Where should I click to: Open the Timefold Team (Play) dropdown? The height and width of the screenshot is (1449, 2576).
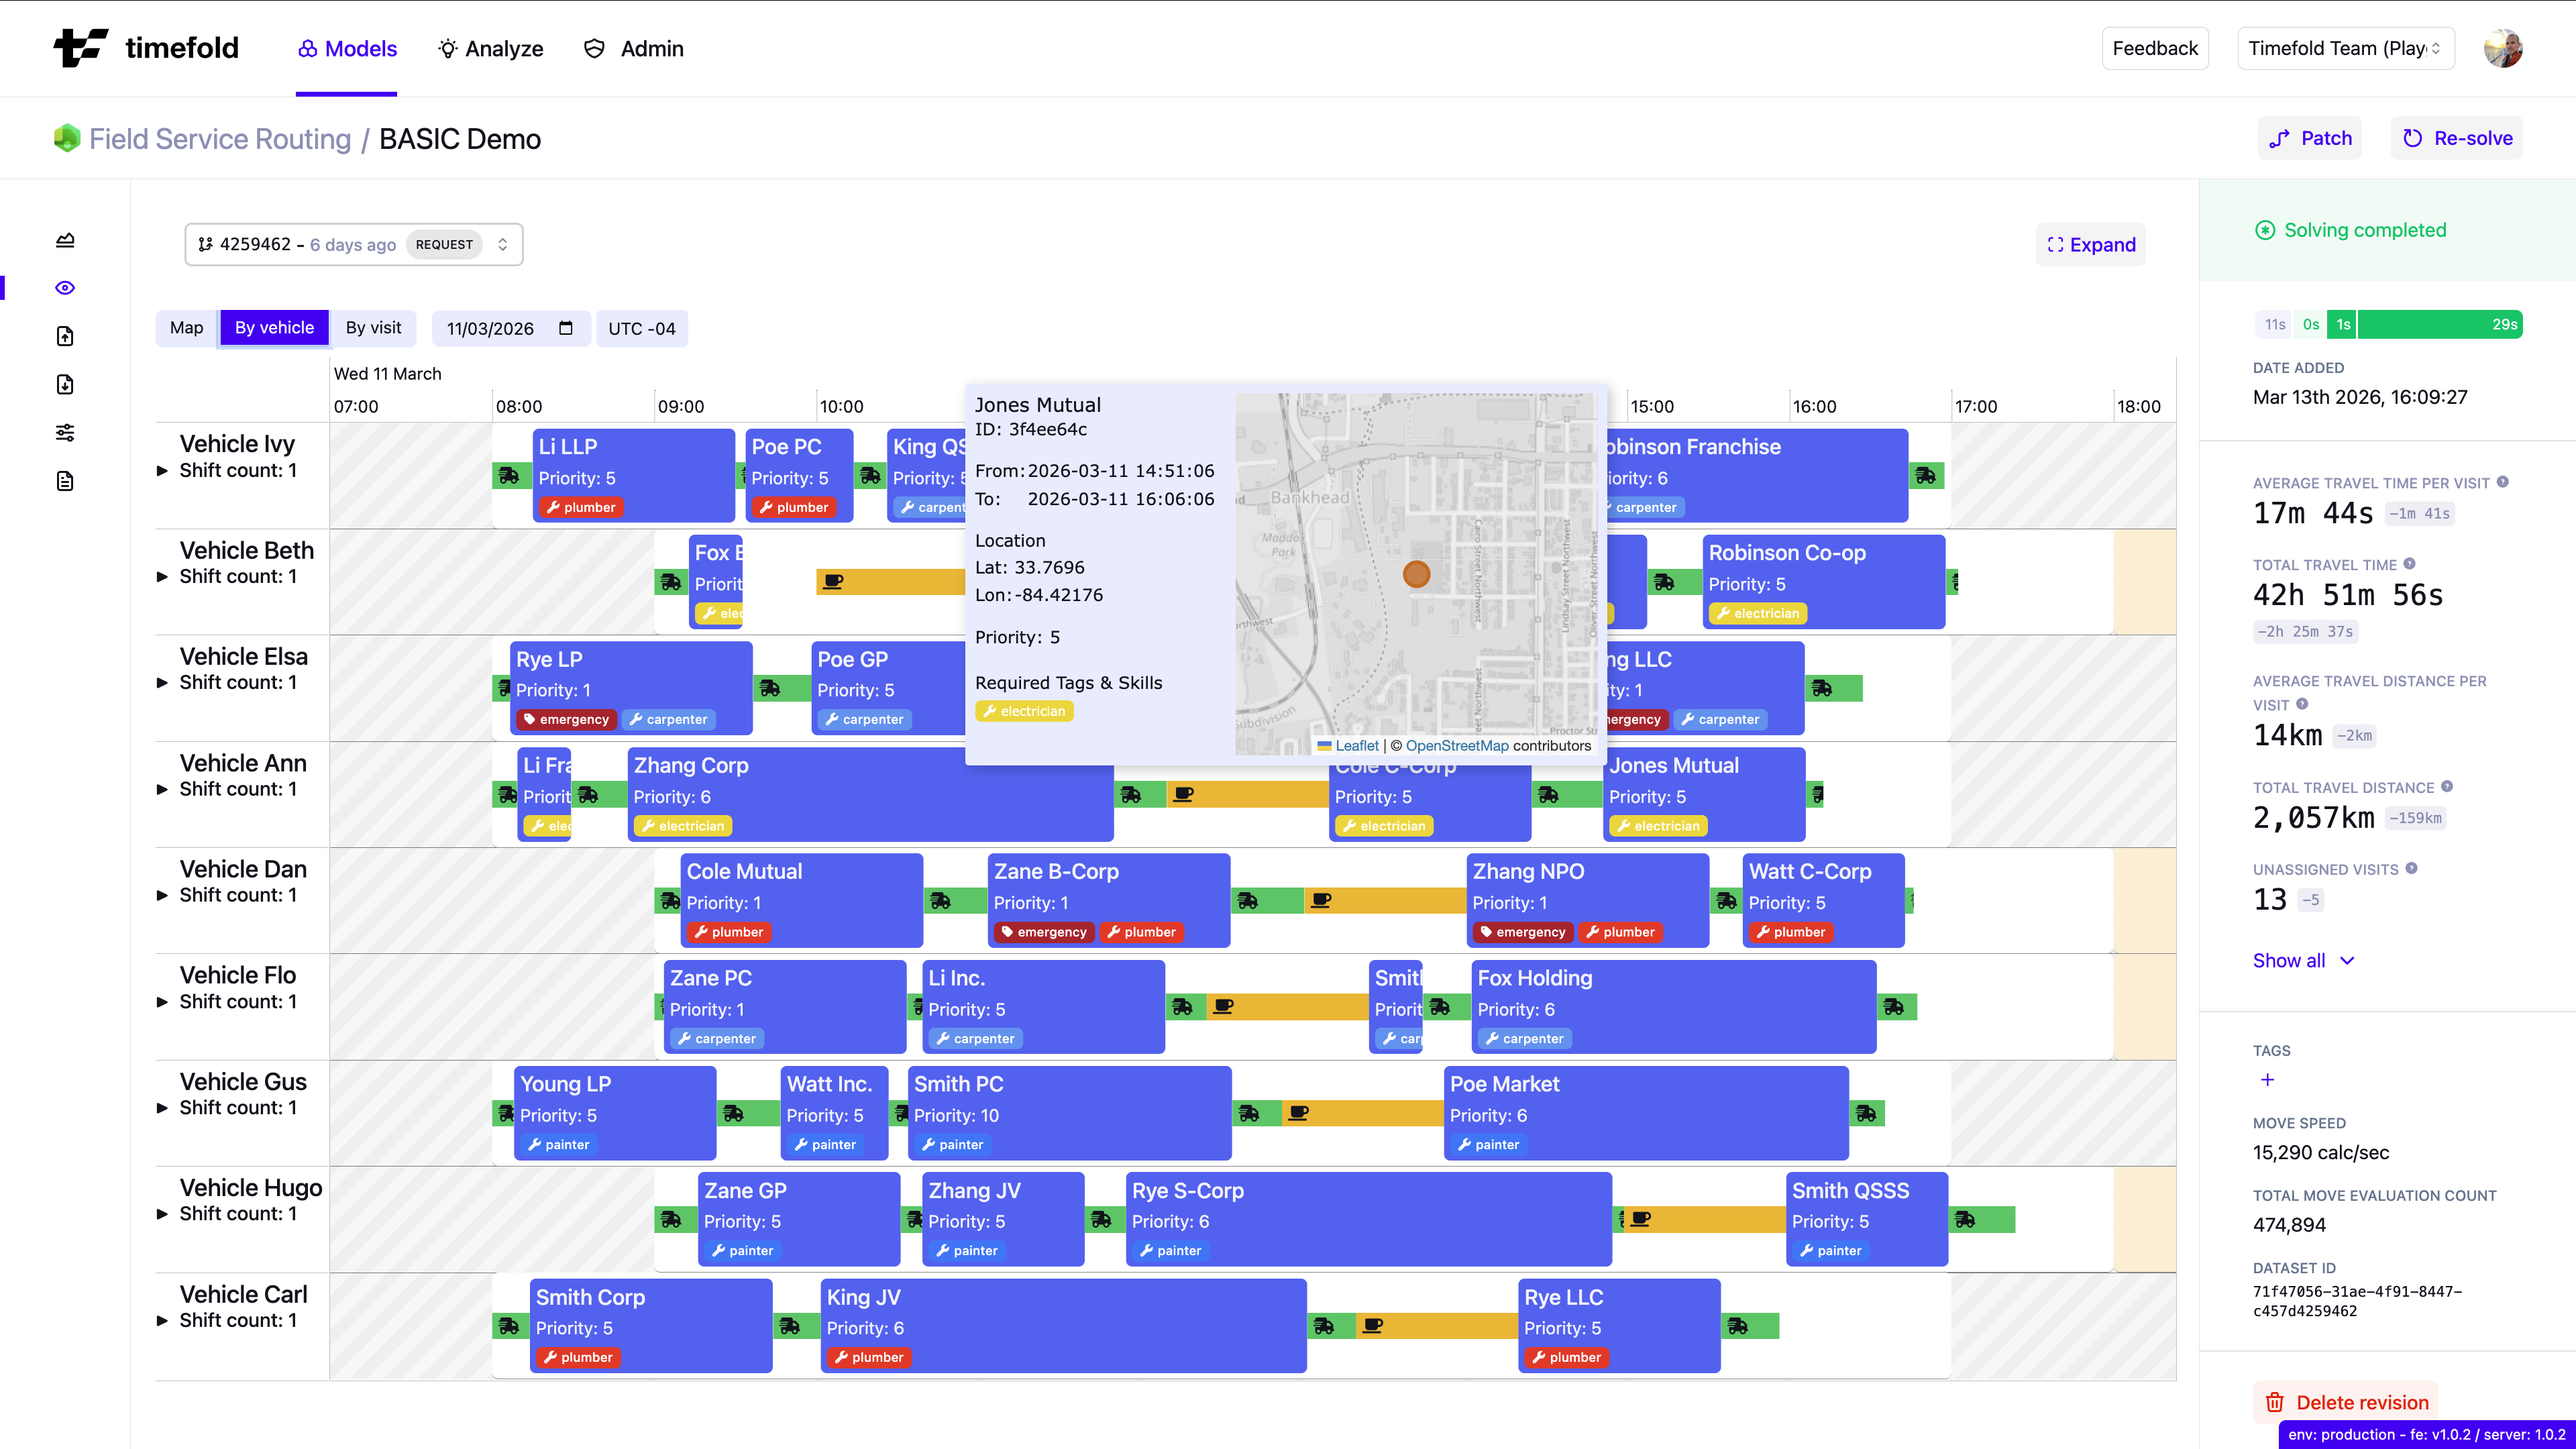click(2346, 47)
